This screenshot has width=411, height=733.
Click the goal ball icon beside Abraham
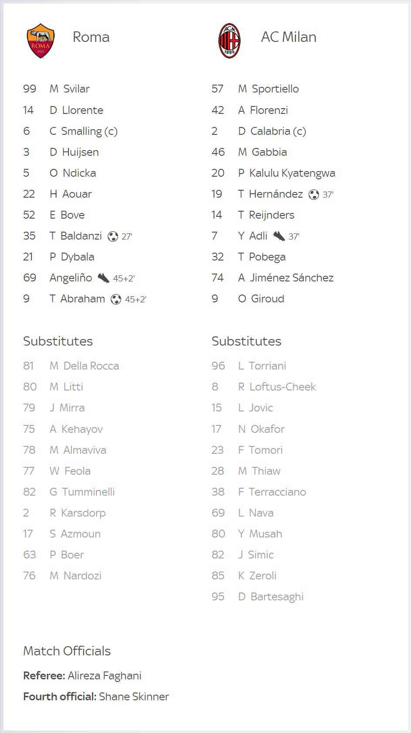(x=116, y=299)
